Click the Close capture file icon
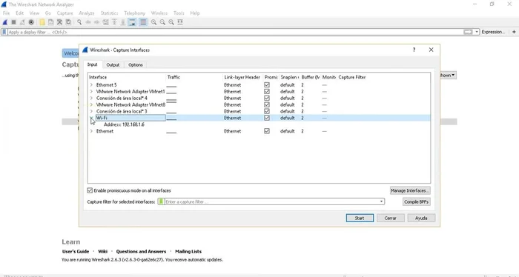 click(x=59, y=22)
